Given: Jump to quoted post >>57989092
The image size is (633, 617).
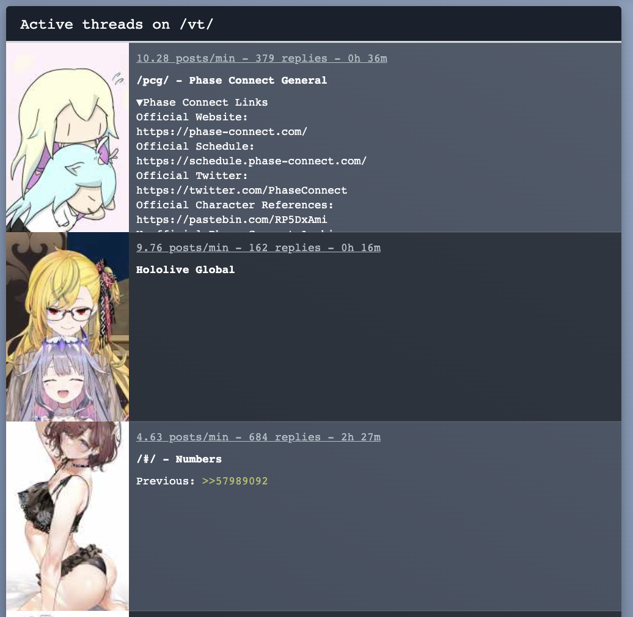Looking at the screenshot, I should coord(235,481).
